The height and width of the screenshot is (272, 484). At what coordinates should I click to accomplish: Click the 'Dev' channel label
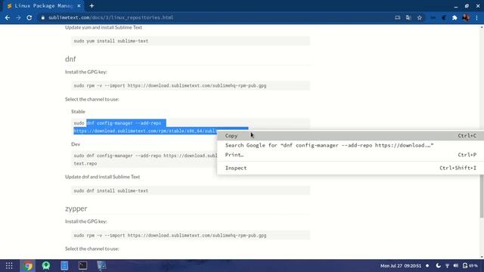(76, 144)
